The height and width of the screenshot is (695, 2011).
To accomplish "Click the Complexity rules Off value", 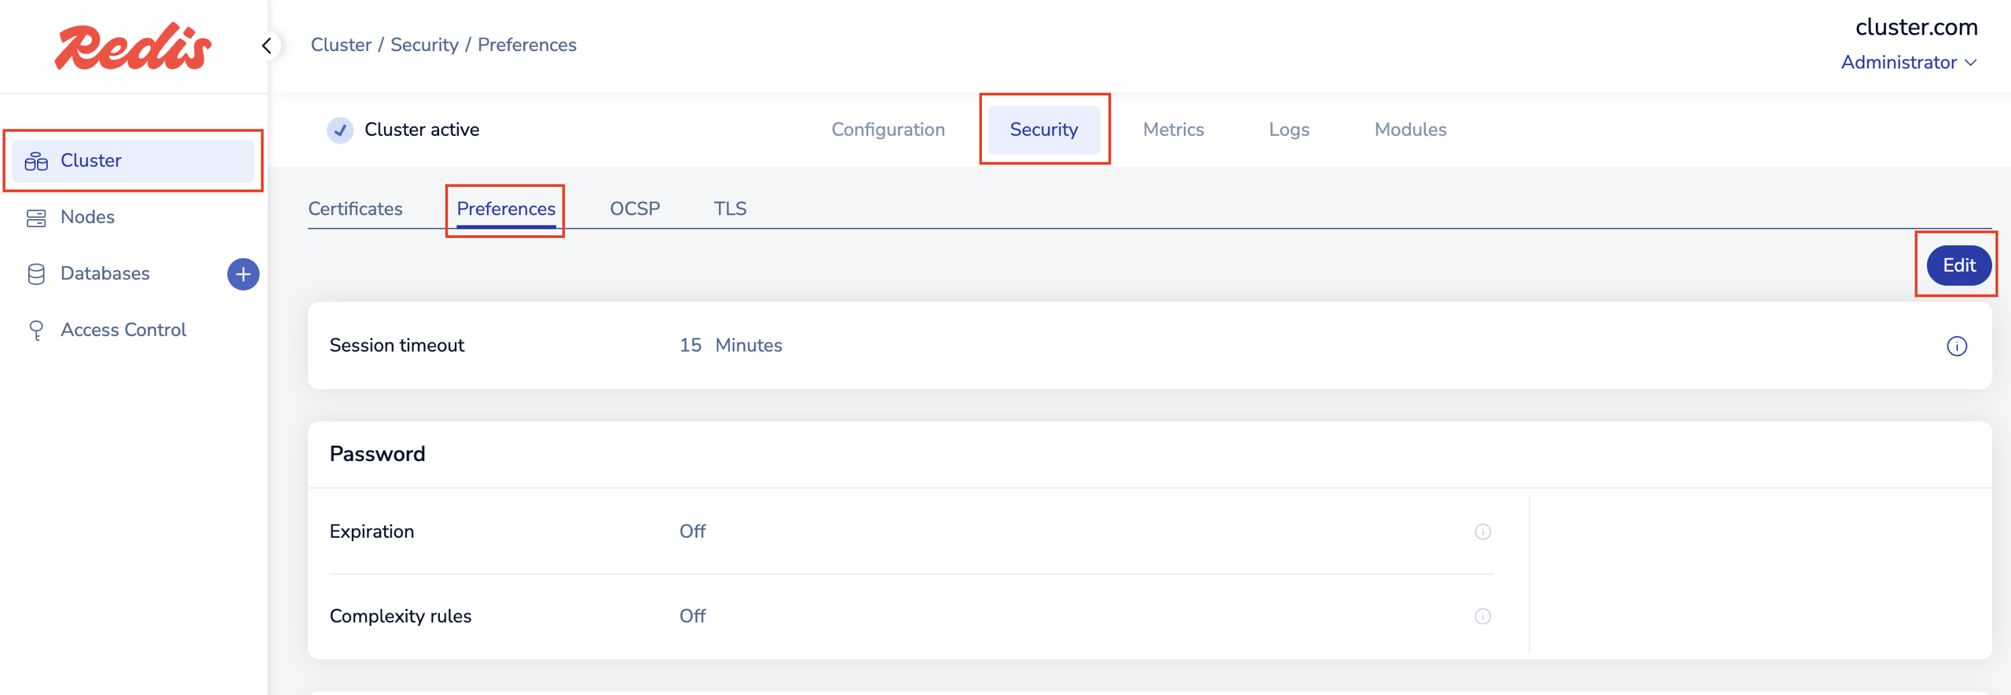I will pos(692,616).
